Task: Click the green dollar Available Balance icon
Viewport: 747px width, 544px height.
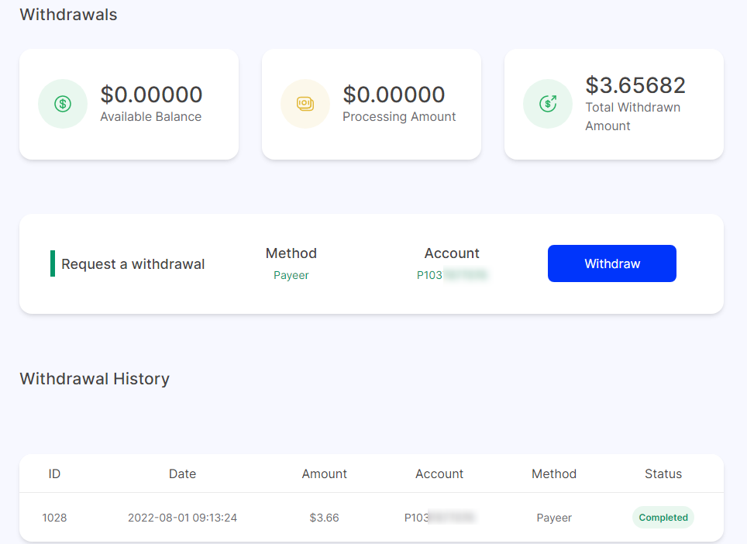Action: [63, 104]
